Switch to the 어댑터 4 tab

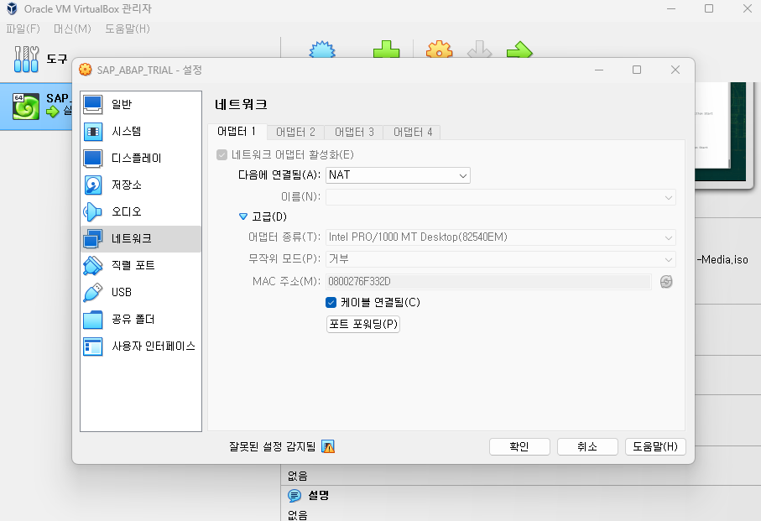pos(413,132)
